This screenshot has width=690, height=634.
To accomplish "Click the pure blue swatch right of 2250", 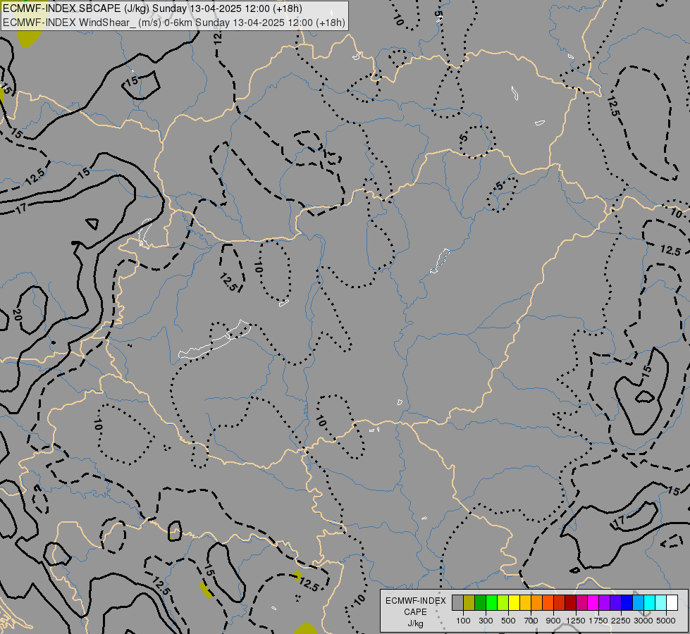I will (627, 603).
